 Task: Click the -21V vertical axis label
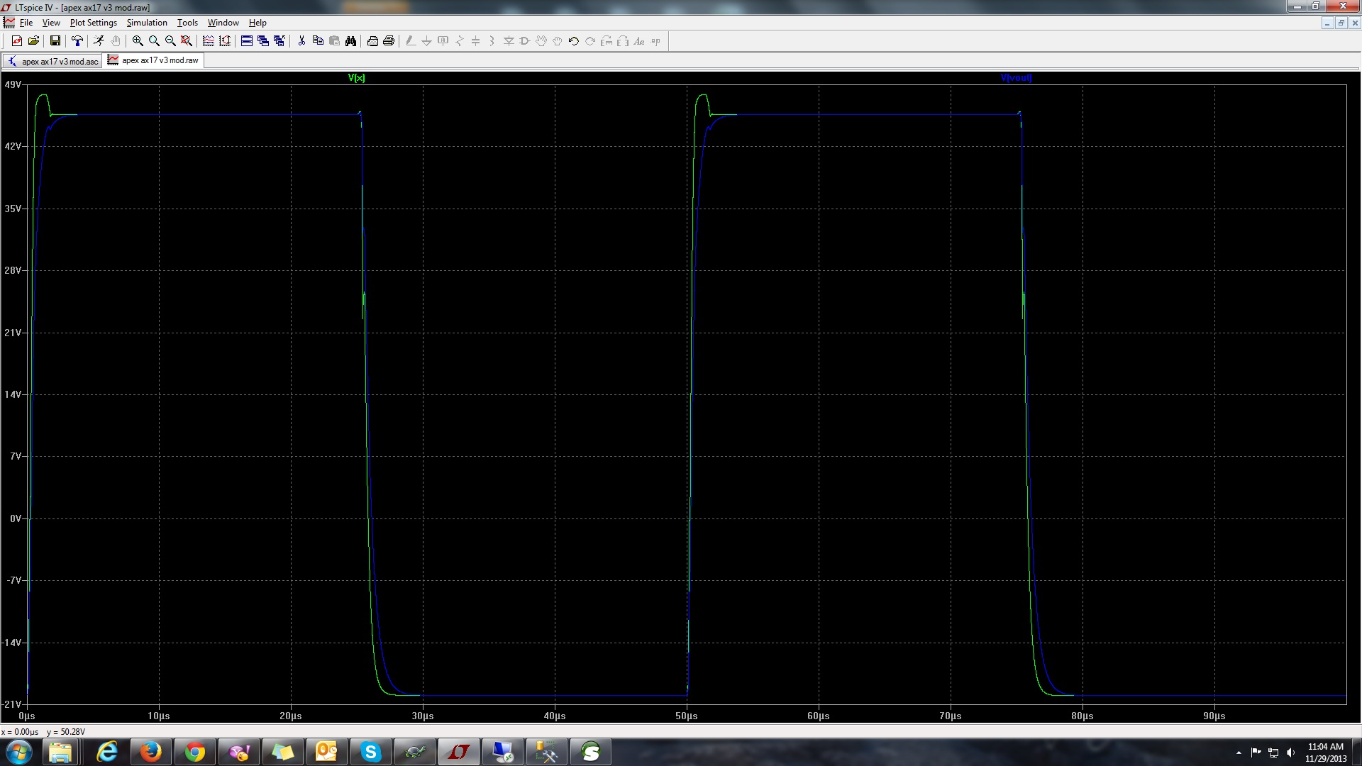click(x=12, y=704)
